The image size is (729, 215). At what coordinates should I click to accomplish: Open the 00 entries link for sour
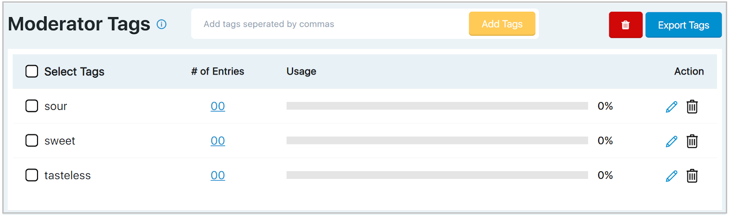(x=218, y=106)
